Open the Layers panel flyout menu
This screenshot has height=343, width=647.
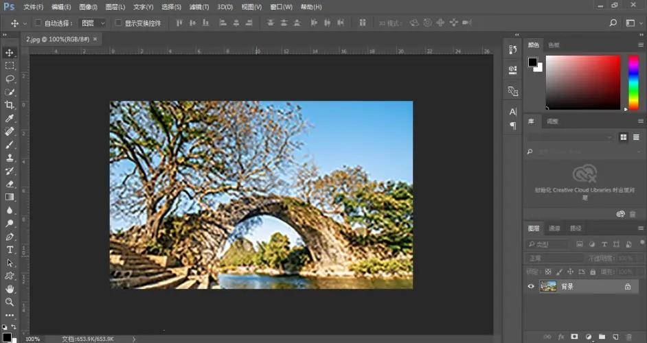pos(640,228)
